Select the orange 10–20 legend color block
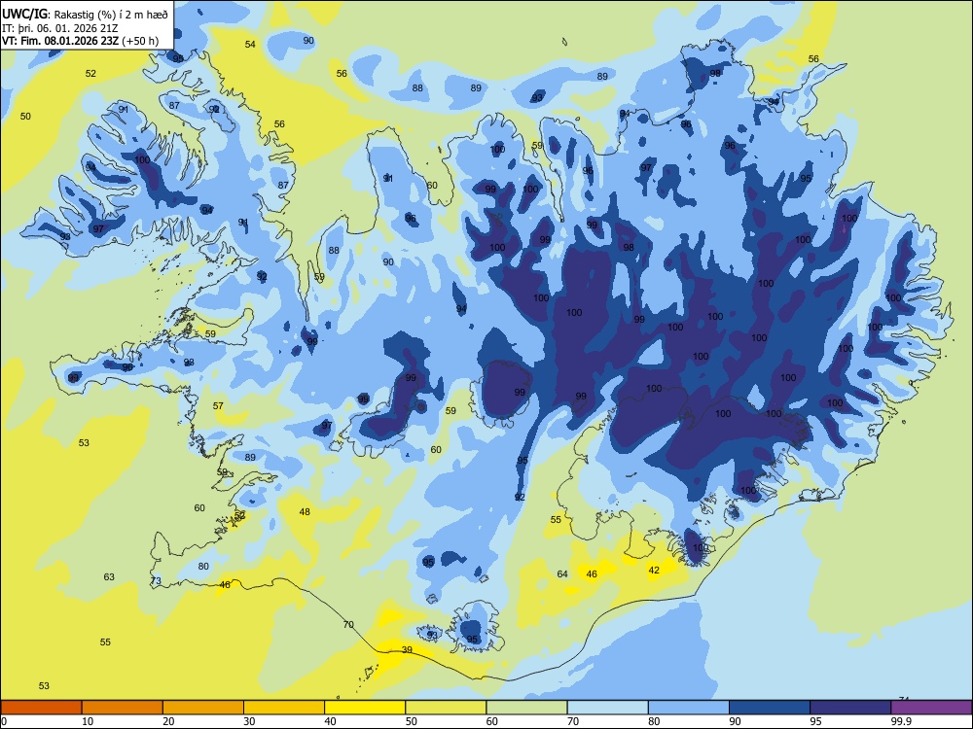973x729 pixels. click(x=123, y=708)
